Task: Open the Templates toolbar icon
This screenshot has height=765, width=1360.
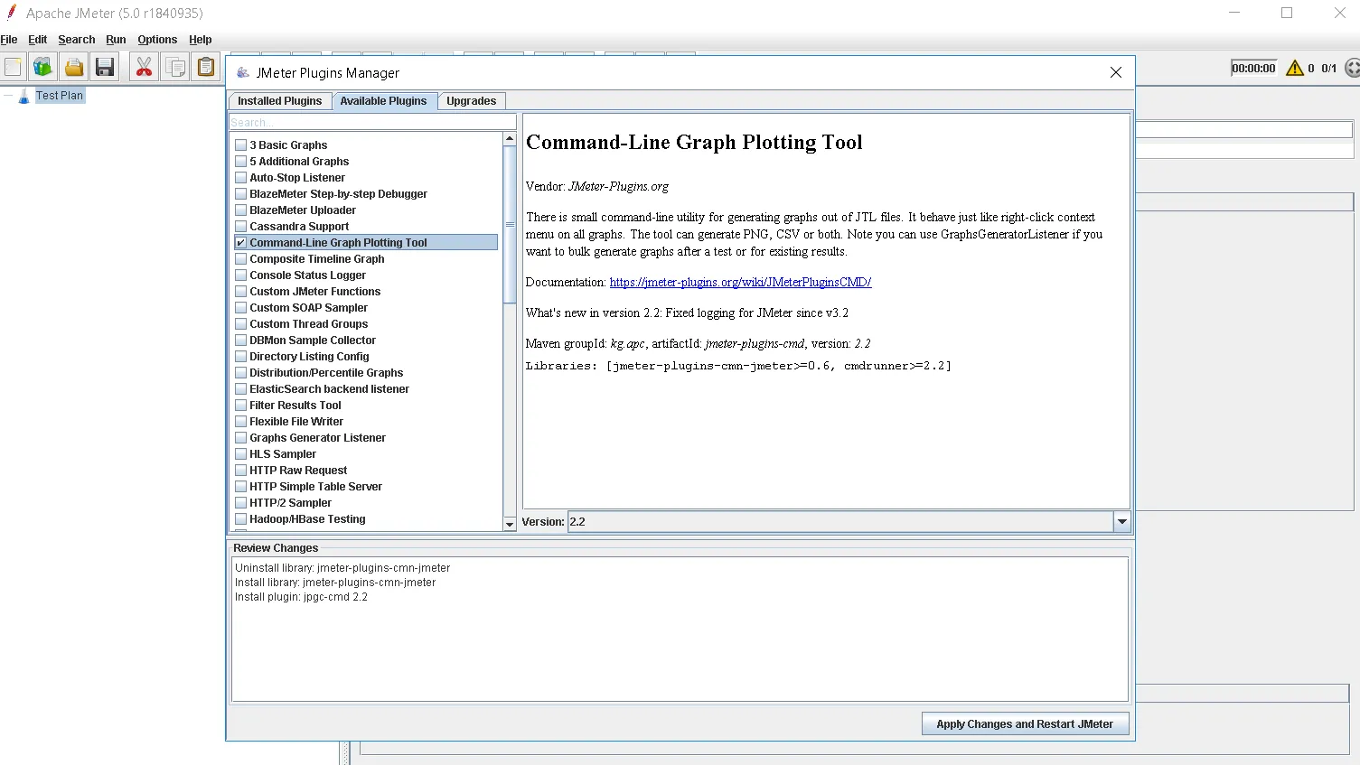Action: (42, 67)
